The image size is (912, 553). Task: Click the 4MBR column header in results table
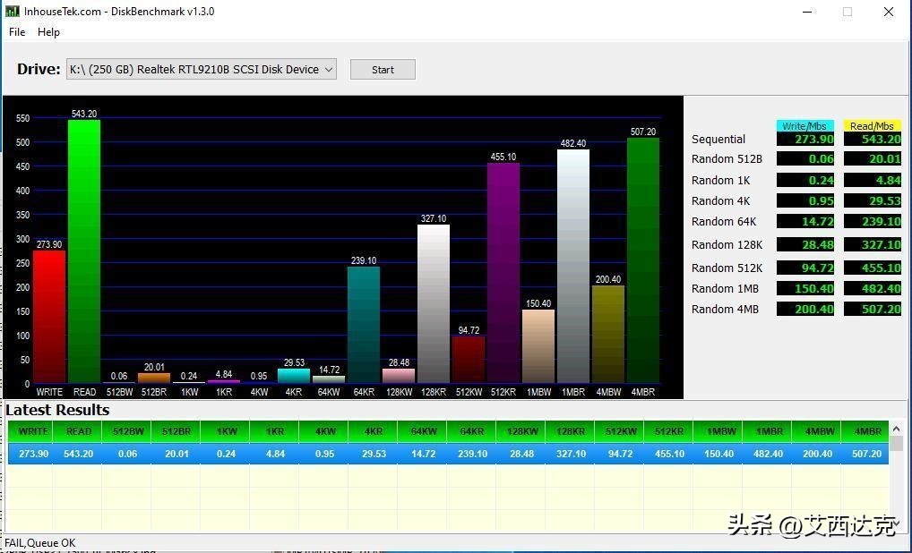tap(867, 431)
